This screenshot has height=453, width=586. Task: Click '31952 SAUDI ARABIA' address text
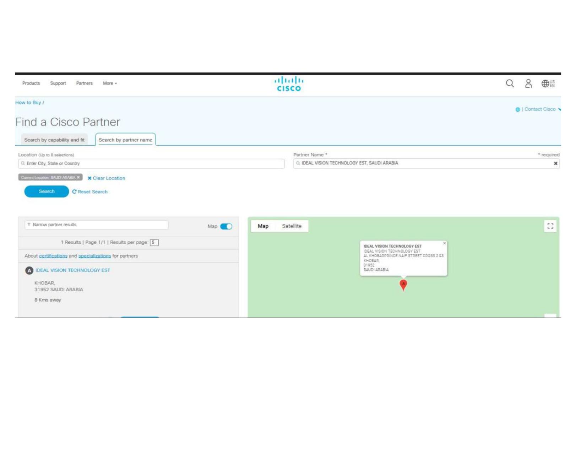[59, 290]
